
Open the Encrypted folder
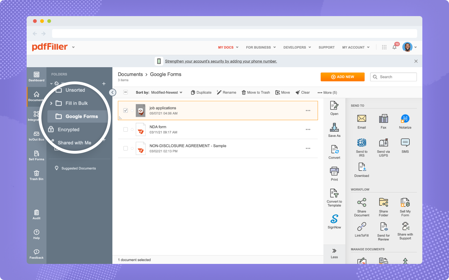point(68,129)
